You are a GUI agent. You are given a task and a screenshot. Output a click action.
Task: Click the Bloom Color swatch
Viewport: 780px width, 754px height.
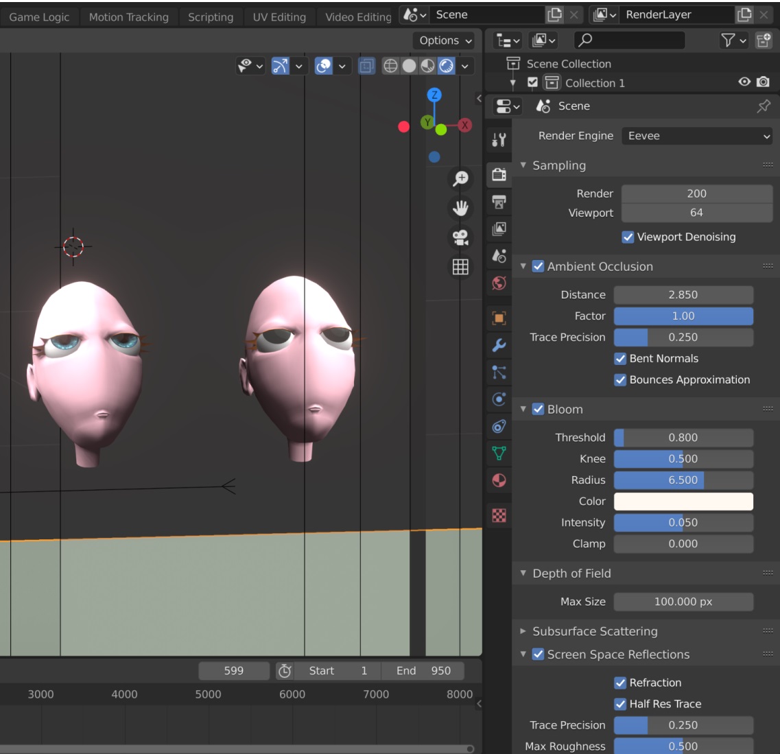click(x=683, y=502)
